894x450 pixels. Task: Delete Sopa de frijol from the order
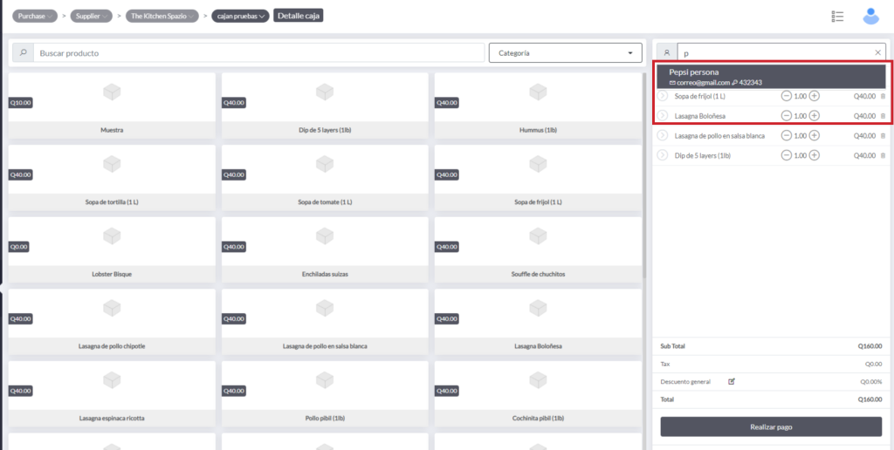pos(883,96)
